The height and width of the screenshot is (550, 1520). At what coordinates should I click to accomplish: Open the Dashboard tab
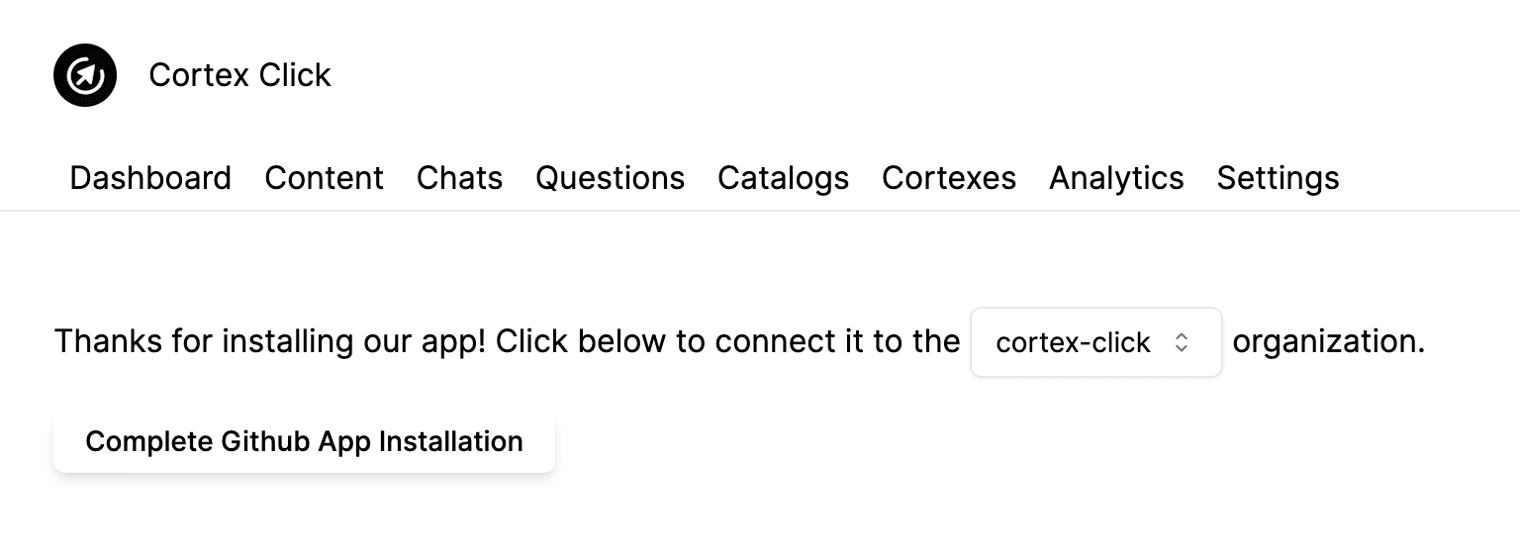(x=150, y=178)
